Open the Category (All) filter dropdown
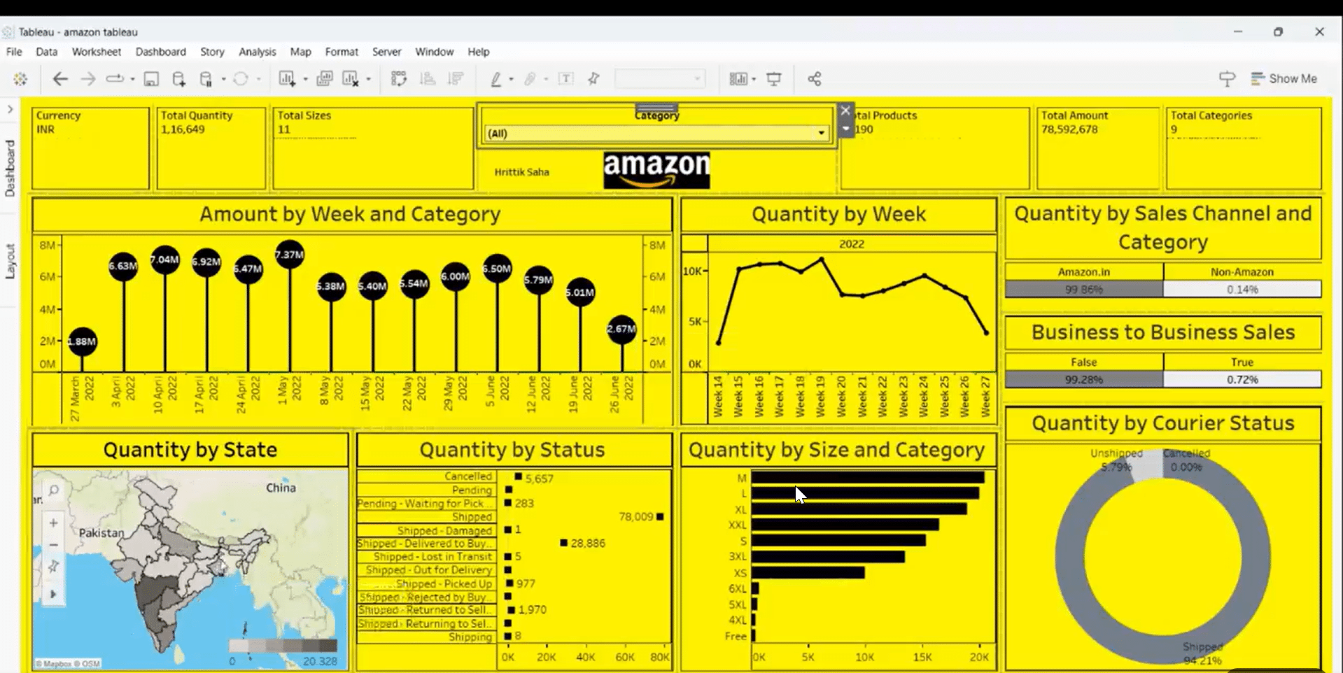The width and height of the screenshot is (1343, 673). point(821,133)
